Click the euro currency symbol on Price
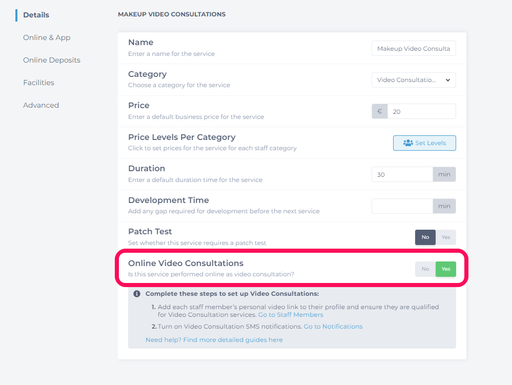 [x=379, y=111]
